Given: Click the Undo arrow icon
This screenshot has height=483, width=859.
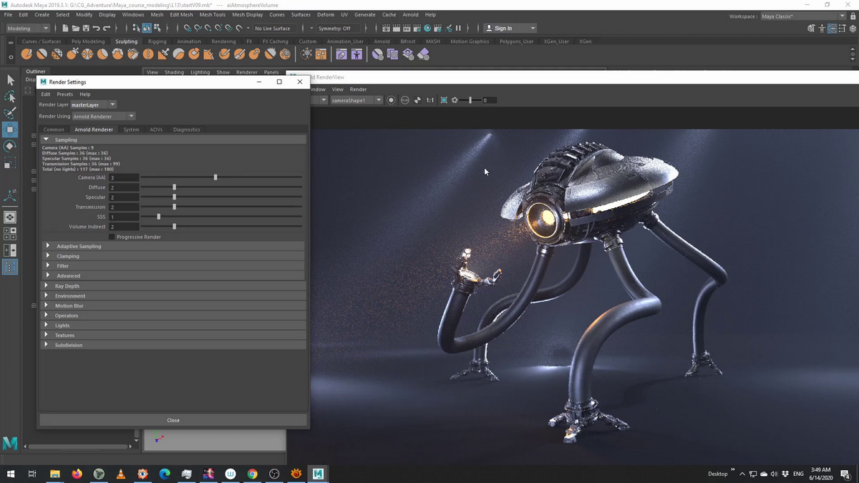Looking at the screenshot, I should click(x=96, y=29).
